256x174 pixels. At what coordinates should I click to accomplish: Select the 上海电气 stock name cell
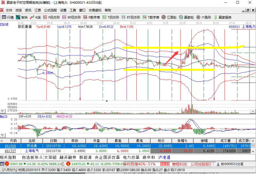32,151
